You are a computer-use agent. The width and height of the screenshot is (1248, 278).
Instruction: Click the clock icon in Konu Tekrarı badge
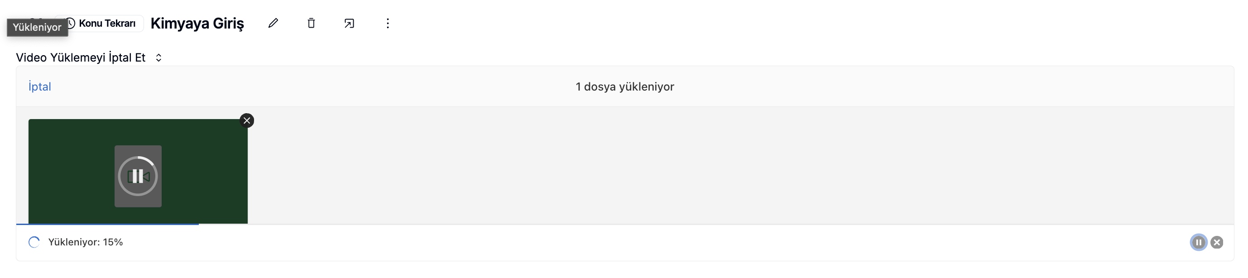[71, 23]
